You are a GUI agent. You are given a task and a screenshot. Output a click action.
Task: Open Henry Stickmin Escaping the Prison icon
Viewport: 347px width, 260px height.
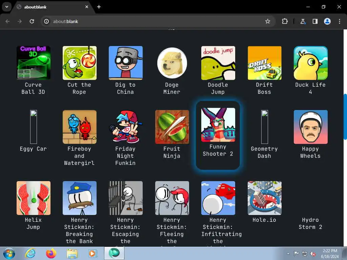point(126,198)
